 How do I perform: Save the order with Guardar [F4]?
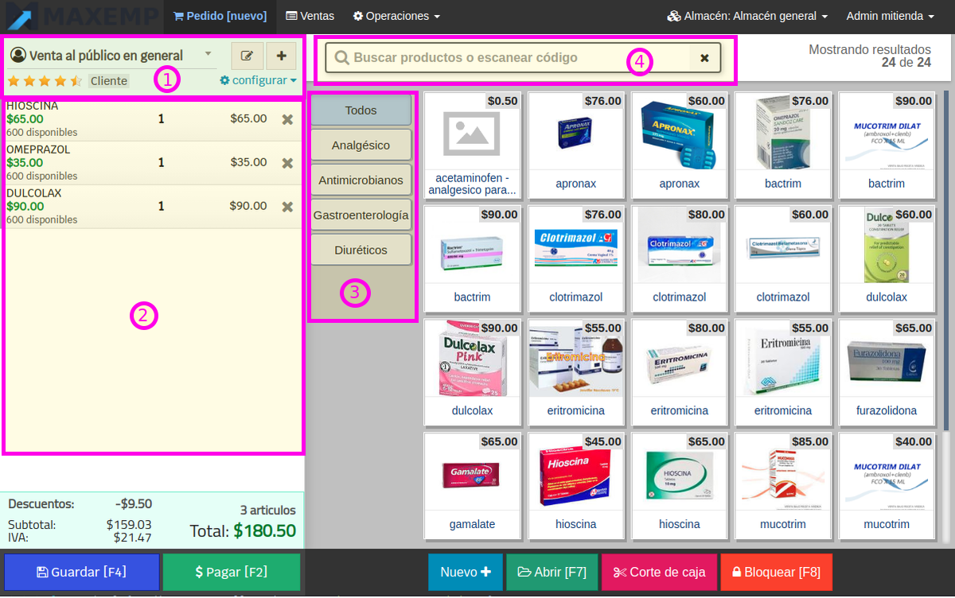[81, 572]
